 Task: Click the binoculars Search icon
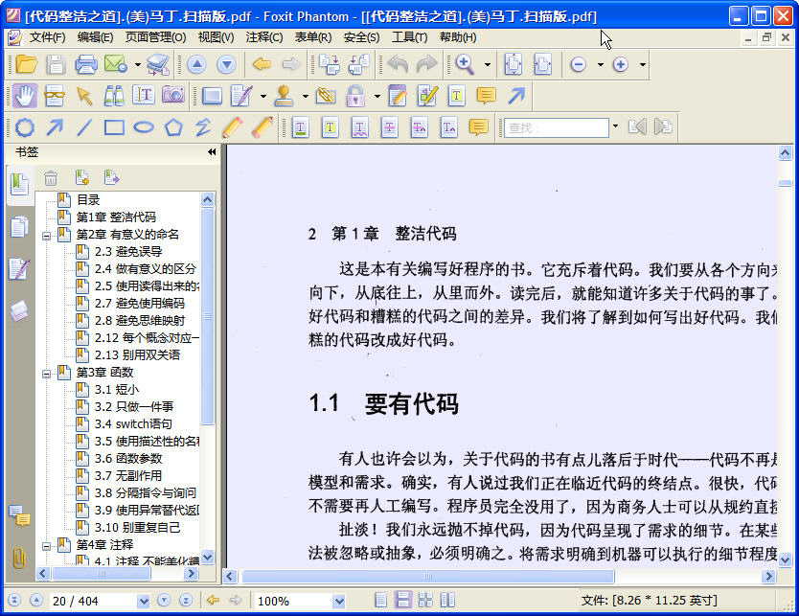tap(114, 96)
